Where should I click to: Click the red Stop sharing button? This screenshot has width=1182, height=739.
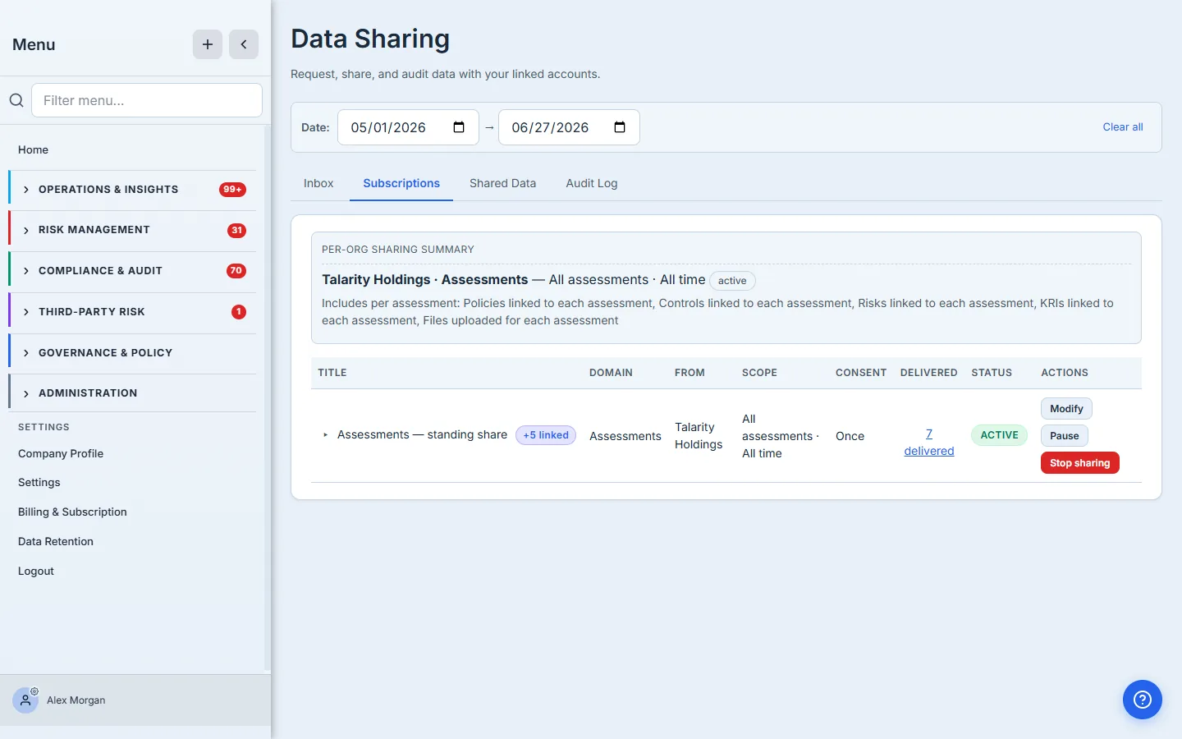1080,463
